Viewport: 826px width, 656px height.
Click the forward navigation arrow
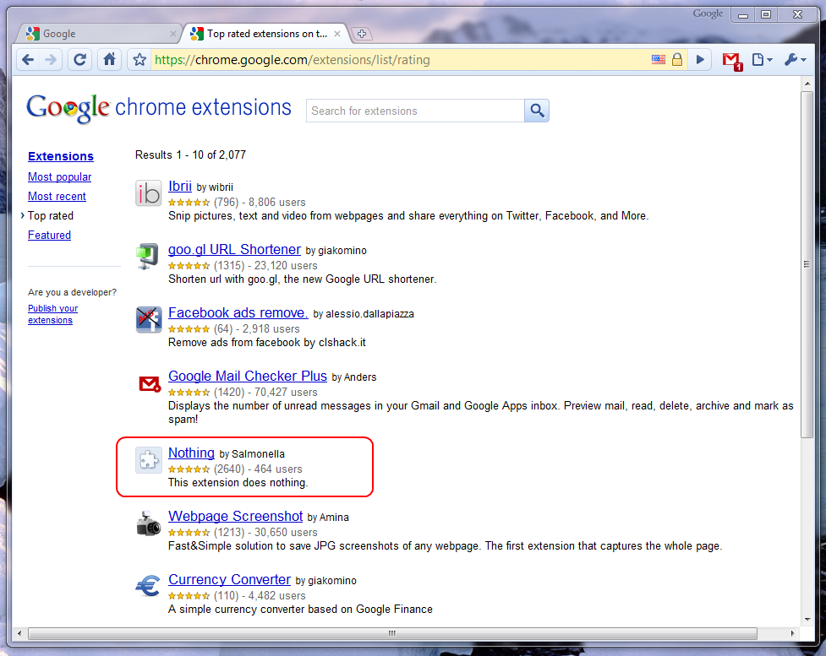click(x=51, y=60)
